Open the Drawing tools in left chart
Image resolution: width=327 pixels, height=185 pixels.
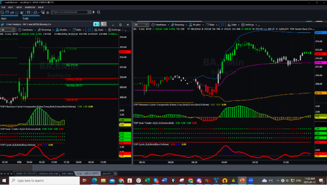coord(46,30)
